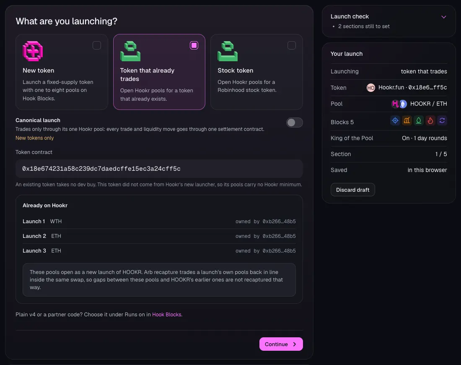Click the 'Your launch' heading

click(x=347, y=54)
